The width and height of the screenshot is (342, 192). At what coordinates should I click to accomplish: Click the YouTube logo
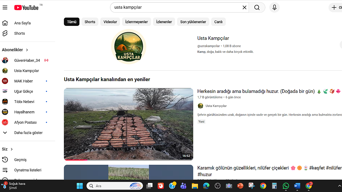coord(26,7)
